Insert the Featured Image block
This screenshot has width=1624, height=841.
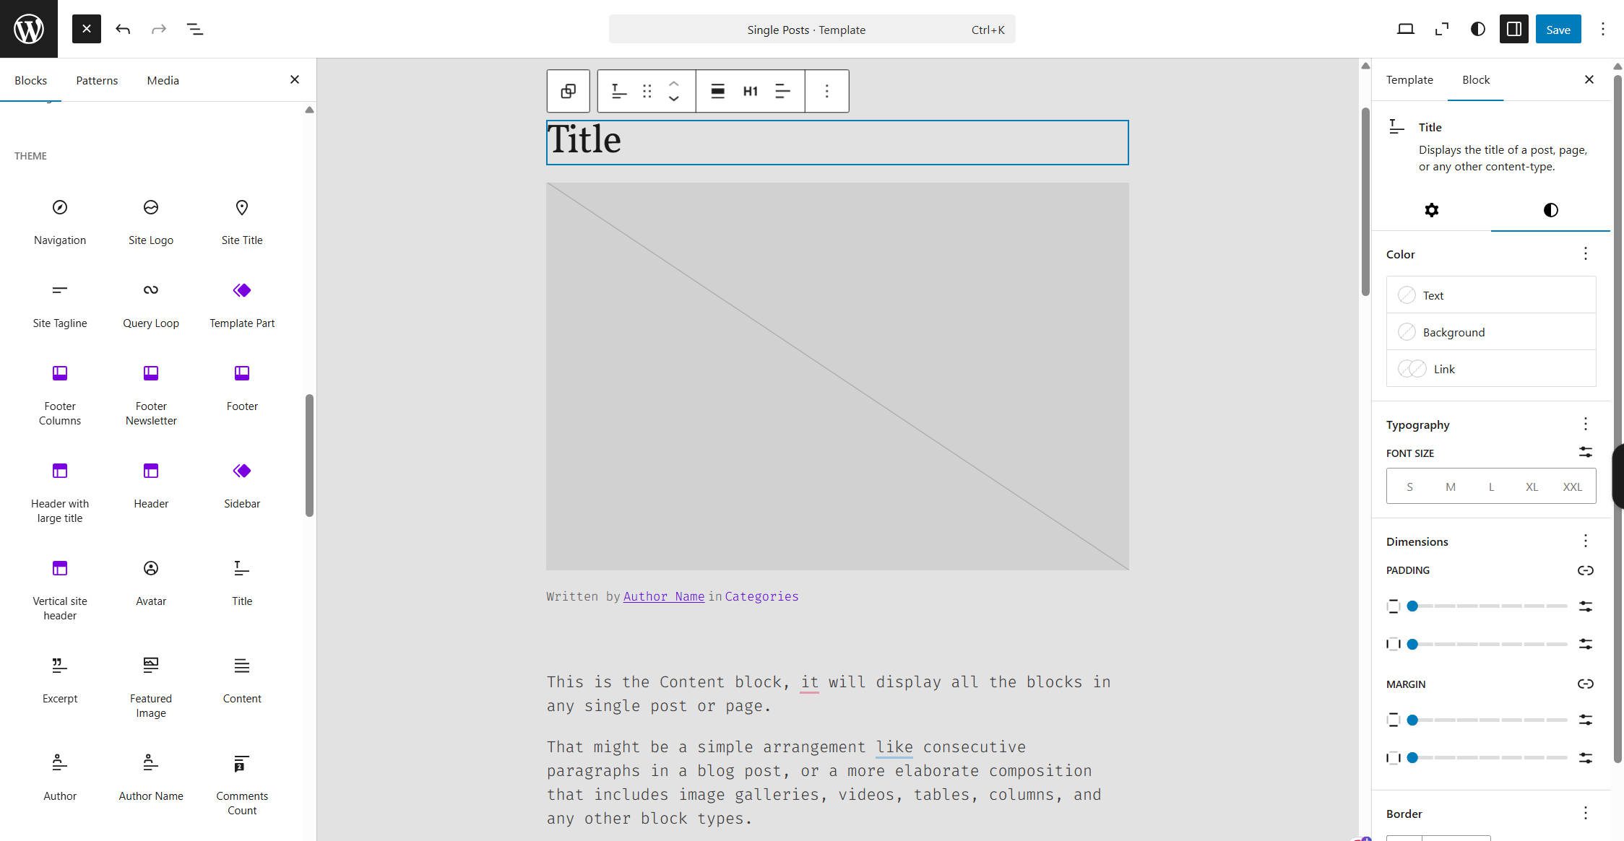point(151,688)
